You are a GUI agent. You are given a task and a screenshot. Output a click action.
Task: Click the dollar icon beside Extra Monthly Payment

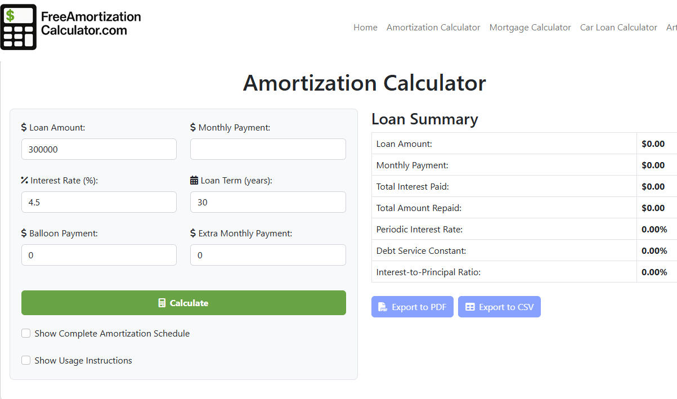(x=194, y=233)
